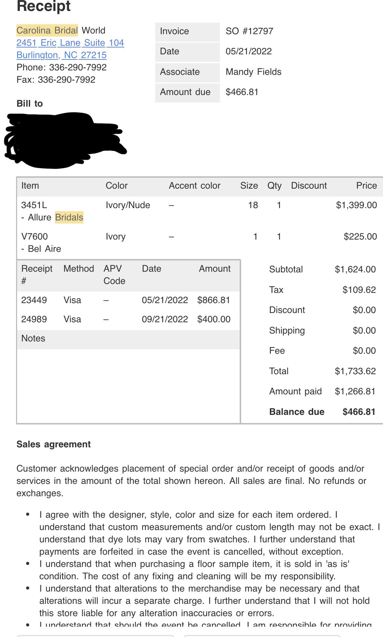Screen dimensions: 383x637
Task: Select invoice number SO #12797
Action: (x=249, y=31)
